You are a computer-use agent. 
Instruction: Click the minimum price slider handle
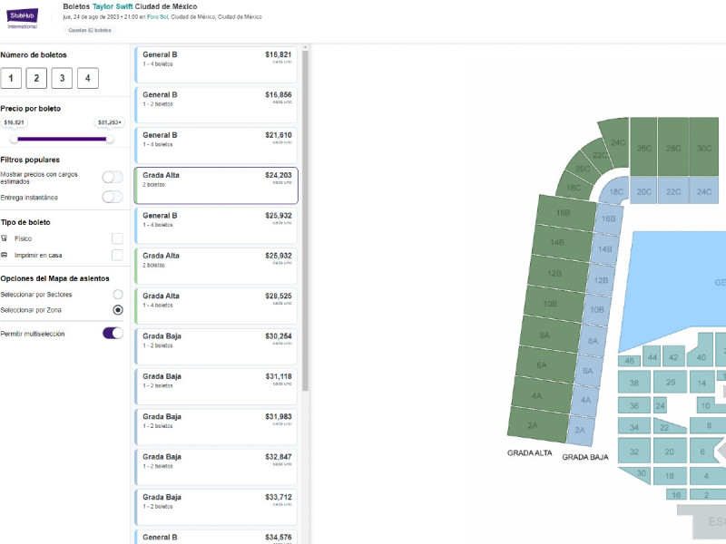[14, 139]
